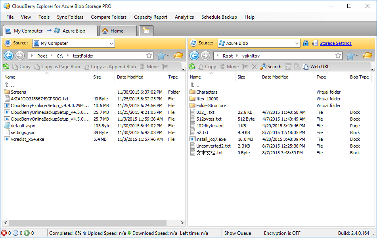This screenshot has height=238, width=377.
Task: Click Copy as Append Blob button
Action: pyautogui.click(x=110, y=67)
